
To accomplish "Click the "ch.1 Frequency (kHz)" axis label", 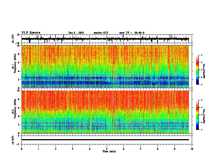I will [x=14, y=63].
